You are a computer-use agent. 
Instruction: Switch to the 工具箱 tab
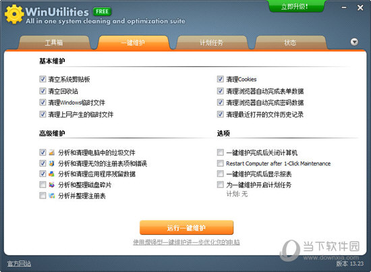54,43
